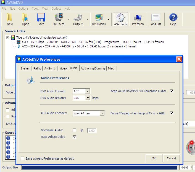Click the AC3 audio note icon
Image resolution: width=195 pixels, height=172 pixels.
[19, 46]
